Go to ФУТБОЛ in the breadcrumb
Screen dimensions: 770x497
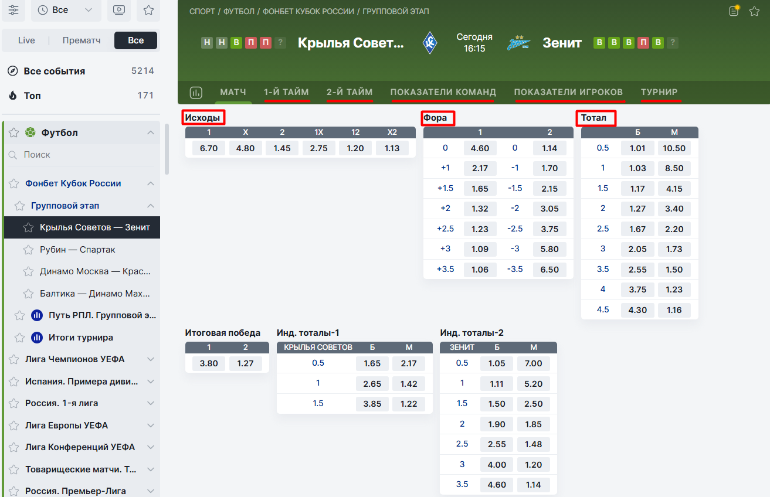[x=239, y=12]
